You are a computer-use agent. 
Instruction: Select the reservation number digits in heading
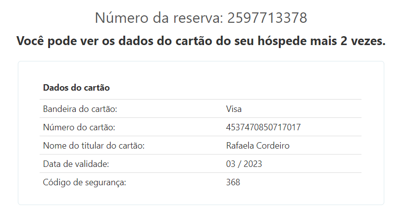[x=267, y=18]
